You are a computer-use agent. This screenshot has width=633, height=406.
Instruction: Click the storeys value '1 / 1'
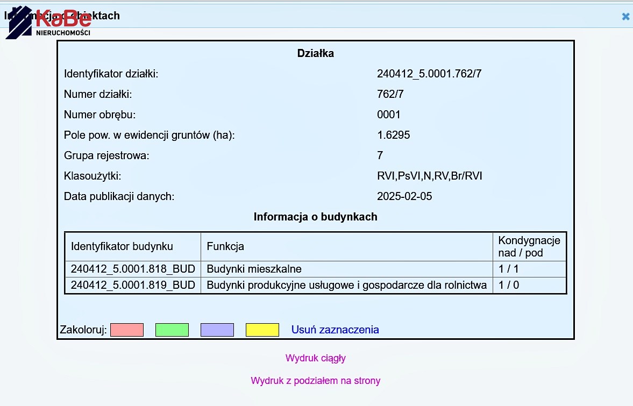point(509,269)
